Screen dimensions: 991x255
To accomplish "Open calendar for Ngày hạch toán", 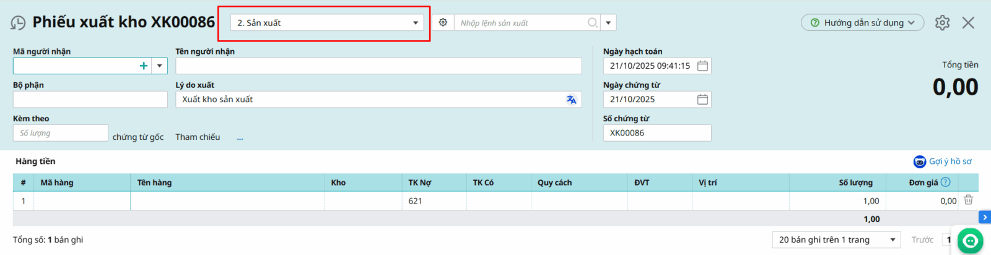I will click(702, 66).
